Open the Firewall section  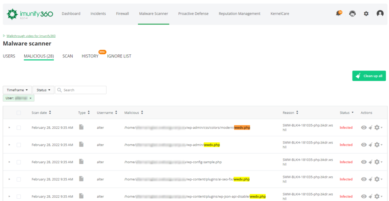(x=123, y=14)
